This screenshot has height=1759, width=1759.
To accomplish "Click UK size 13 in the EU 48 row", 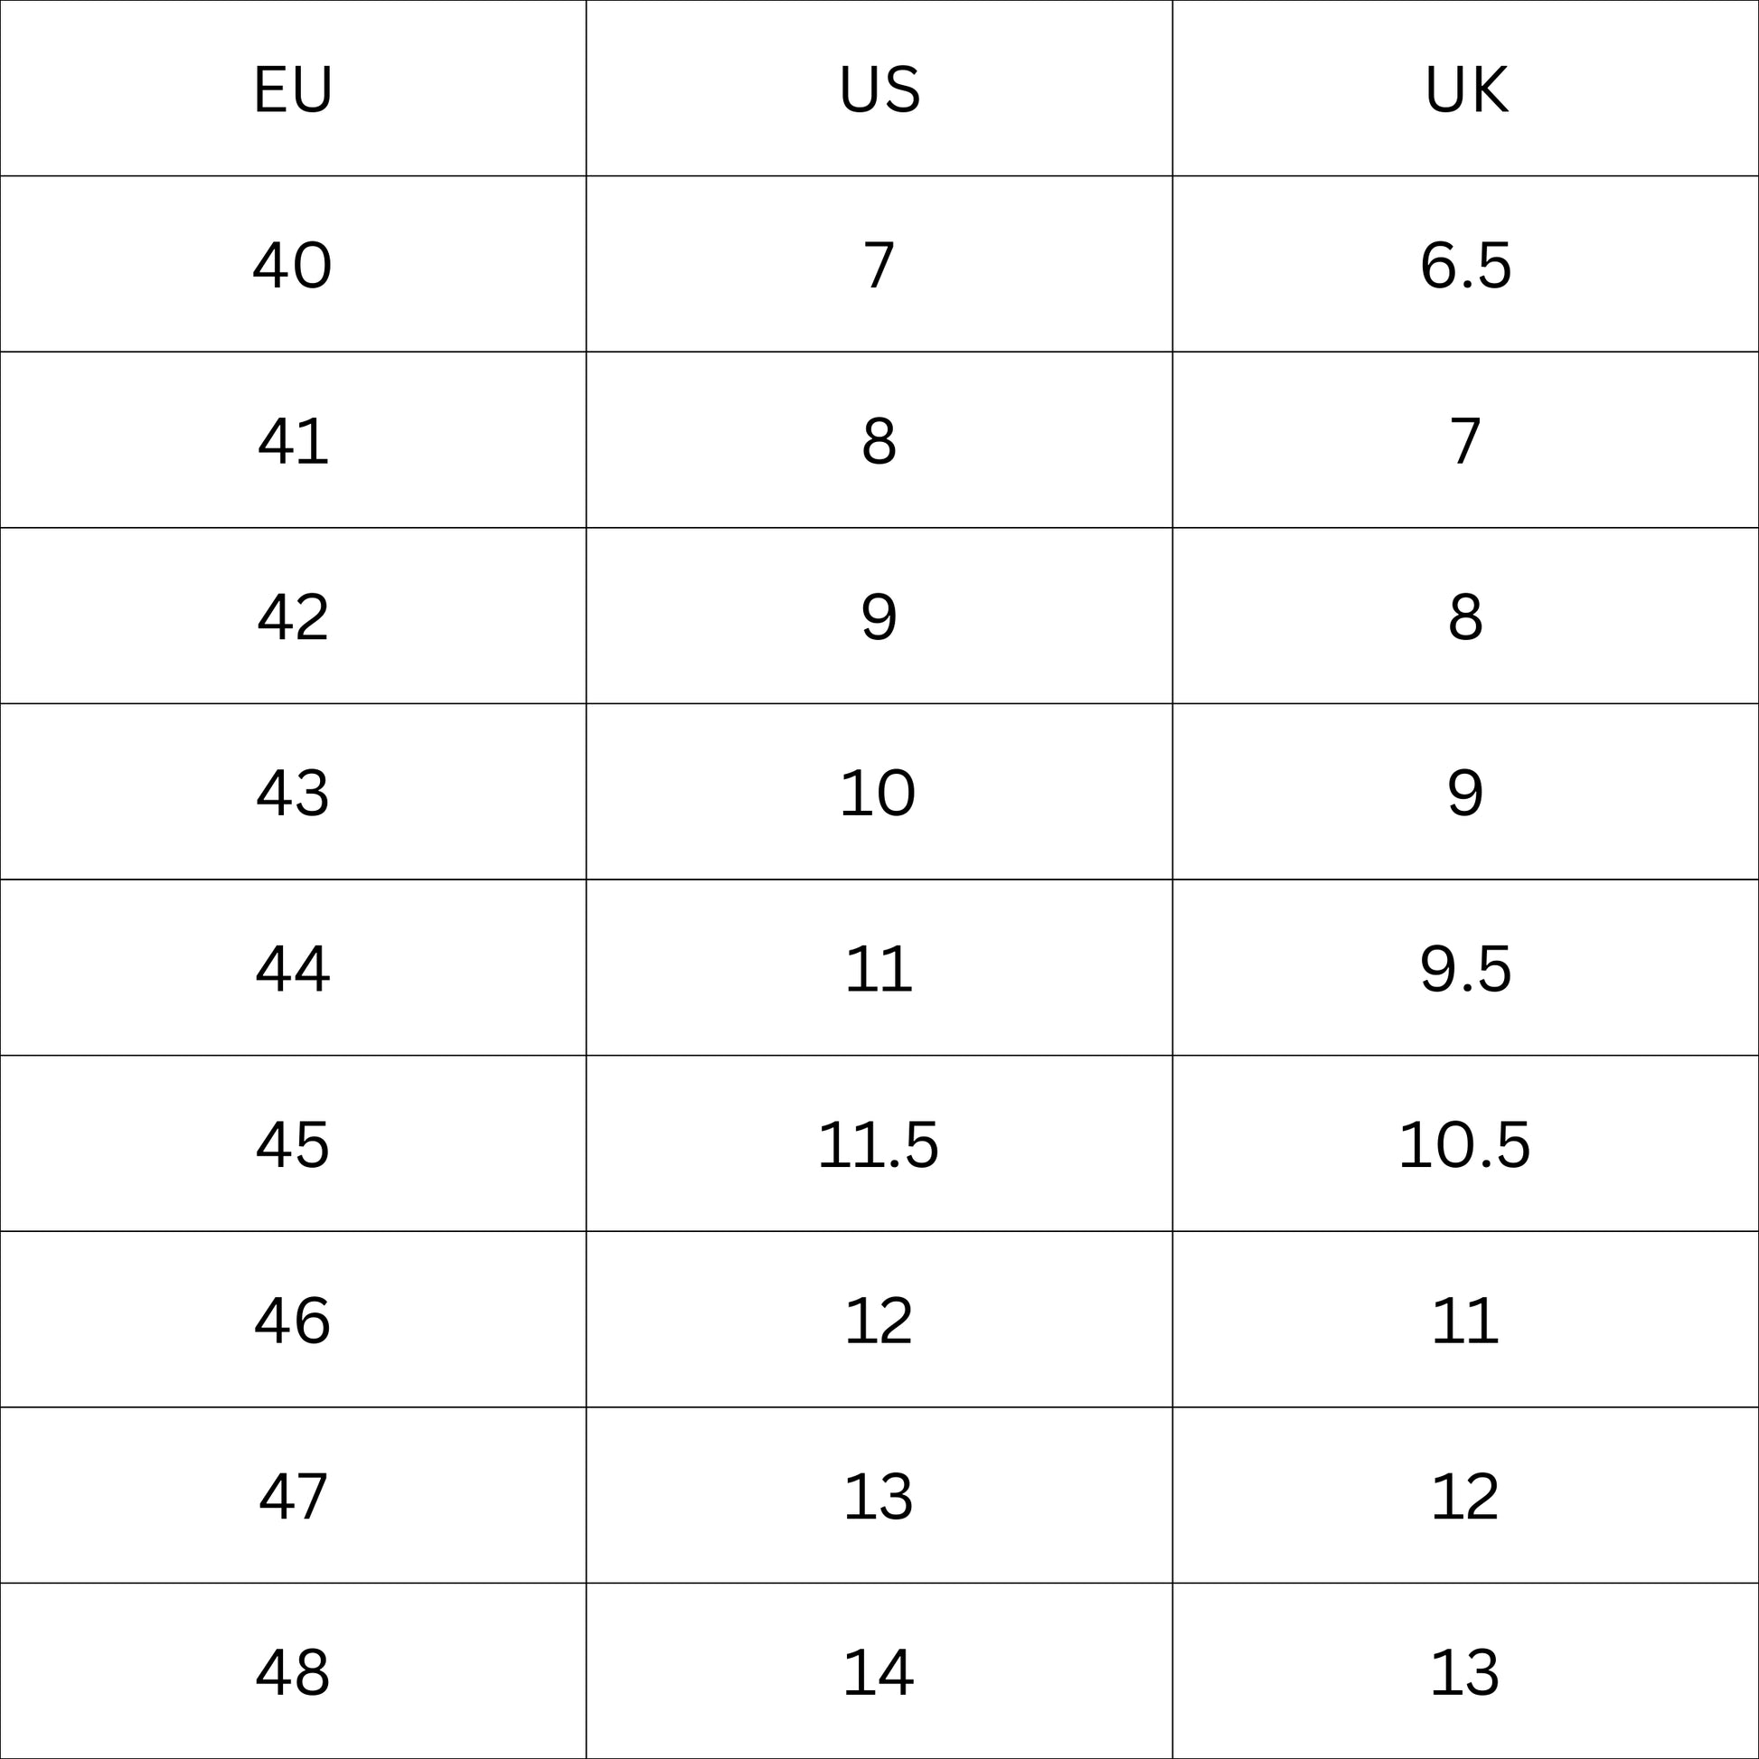I will [x=1465, y=1671].
